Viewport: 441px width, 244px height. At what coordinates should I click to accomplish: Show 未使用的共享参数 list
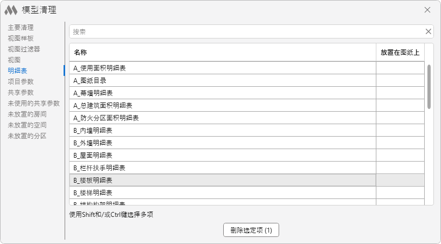pos(34,103)
